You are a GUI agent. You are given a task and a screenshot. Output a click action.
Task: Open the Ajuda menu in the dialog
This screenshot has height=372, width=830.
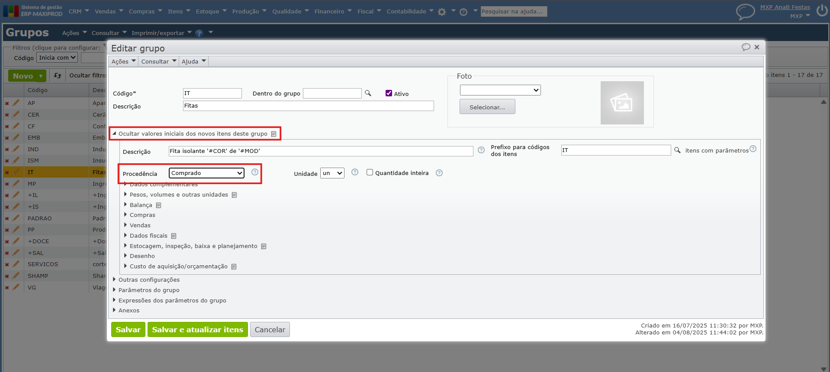point(193,62)
